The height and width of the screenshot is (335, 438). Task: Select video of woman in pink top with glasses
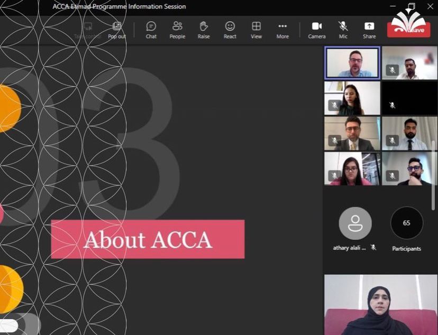click(x=352, y=169)
